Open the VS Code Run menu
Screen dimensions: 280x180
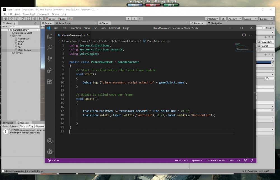(x=103, y=28)
